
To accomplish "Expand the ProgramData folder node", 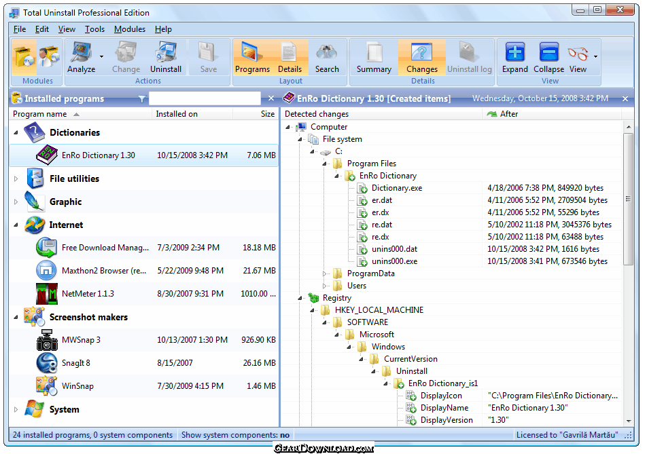I will [325, 273].
